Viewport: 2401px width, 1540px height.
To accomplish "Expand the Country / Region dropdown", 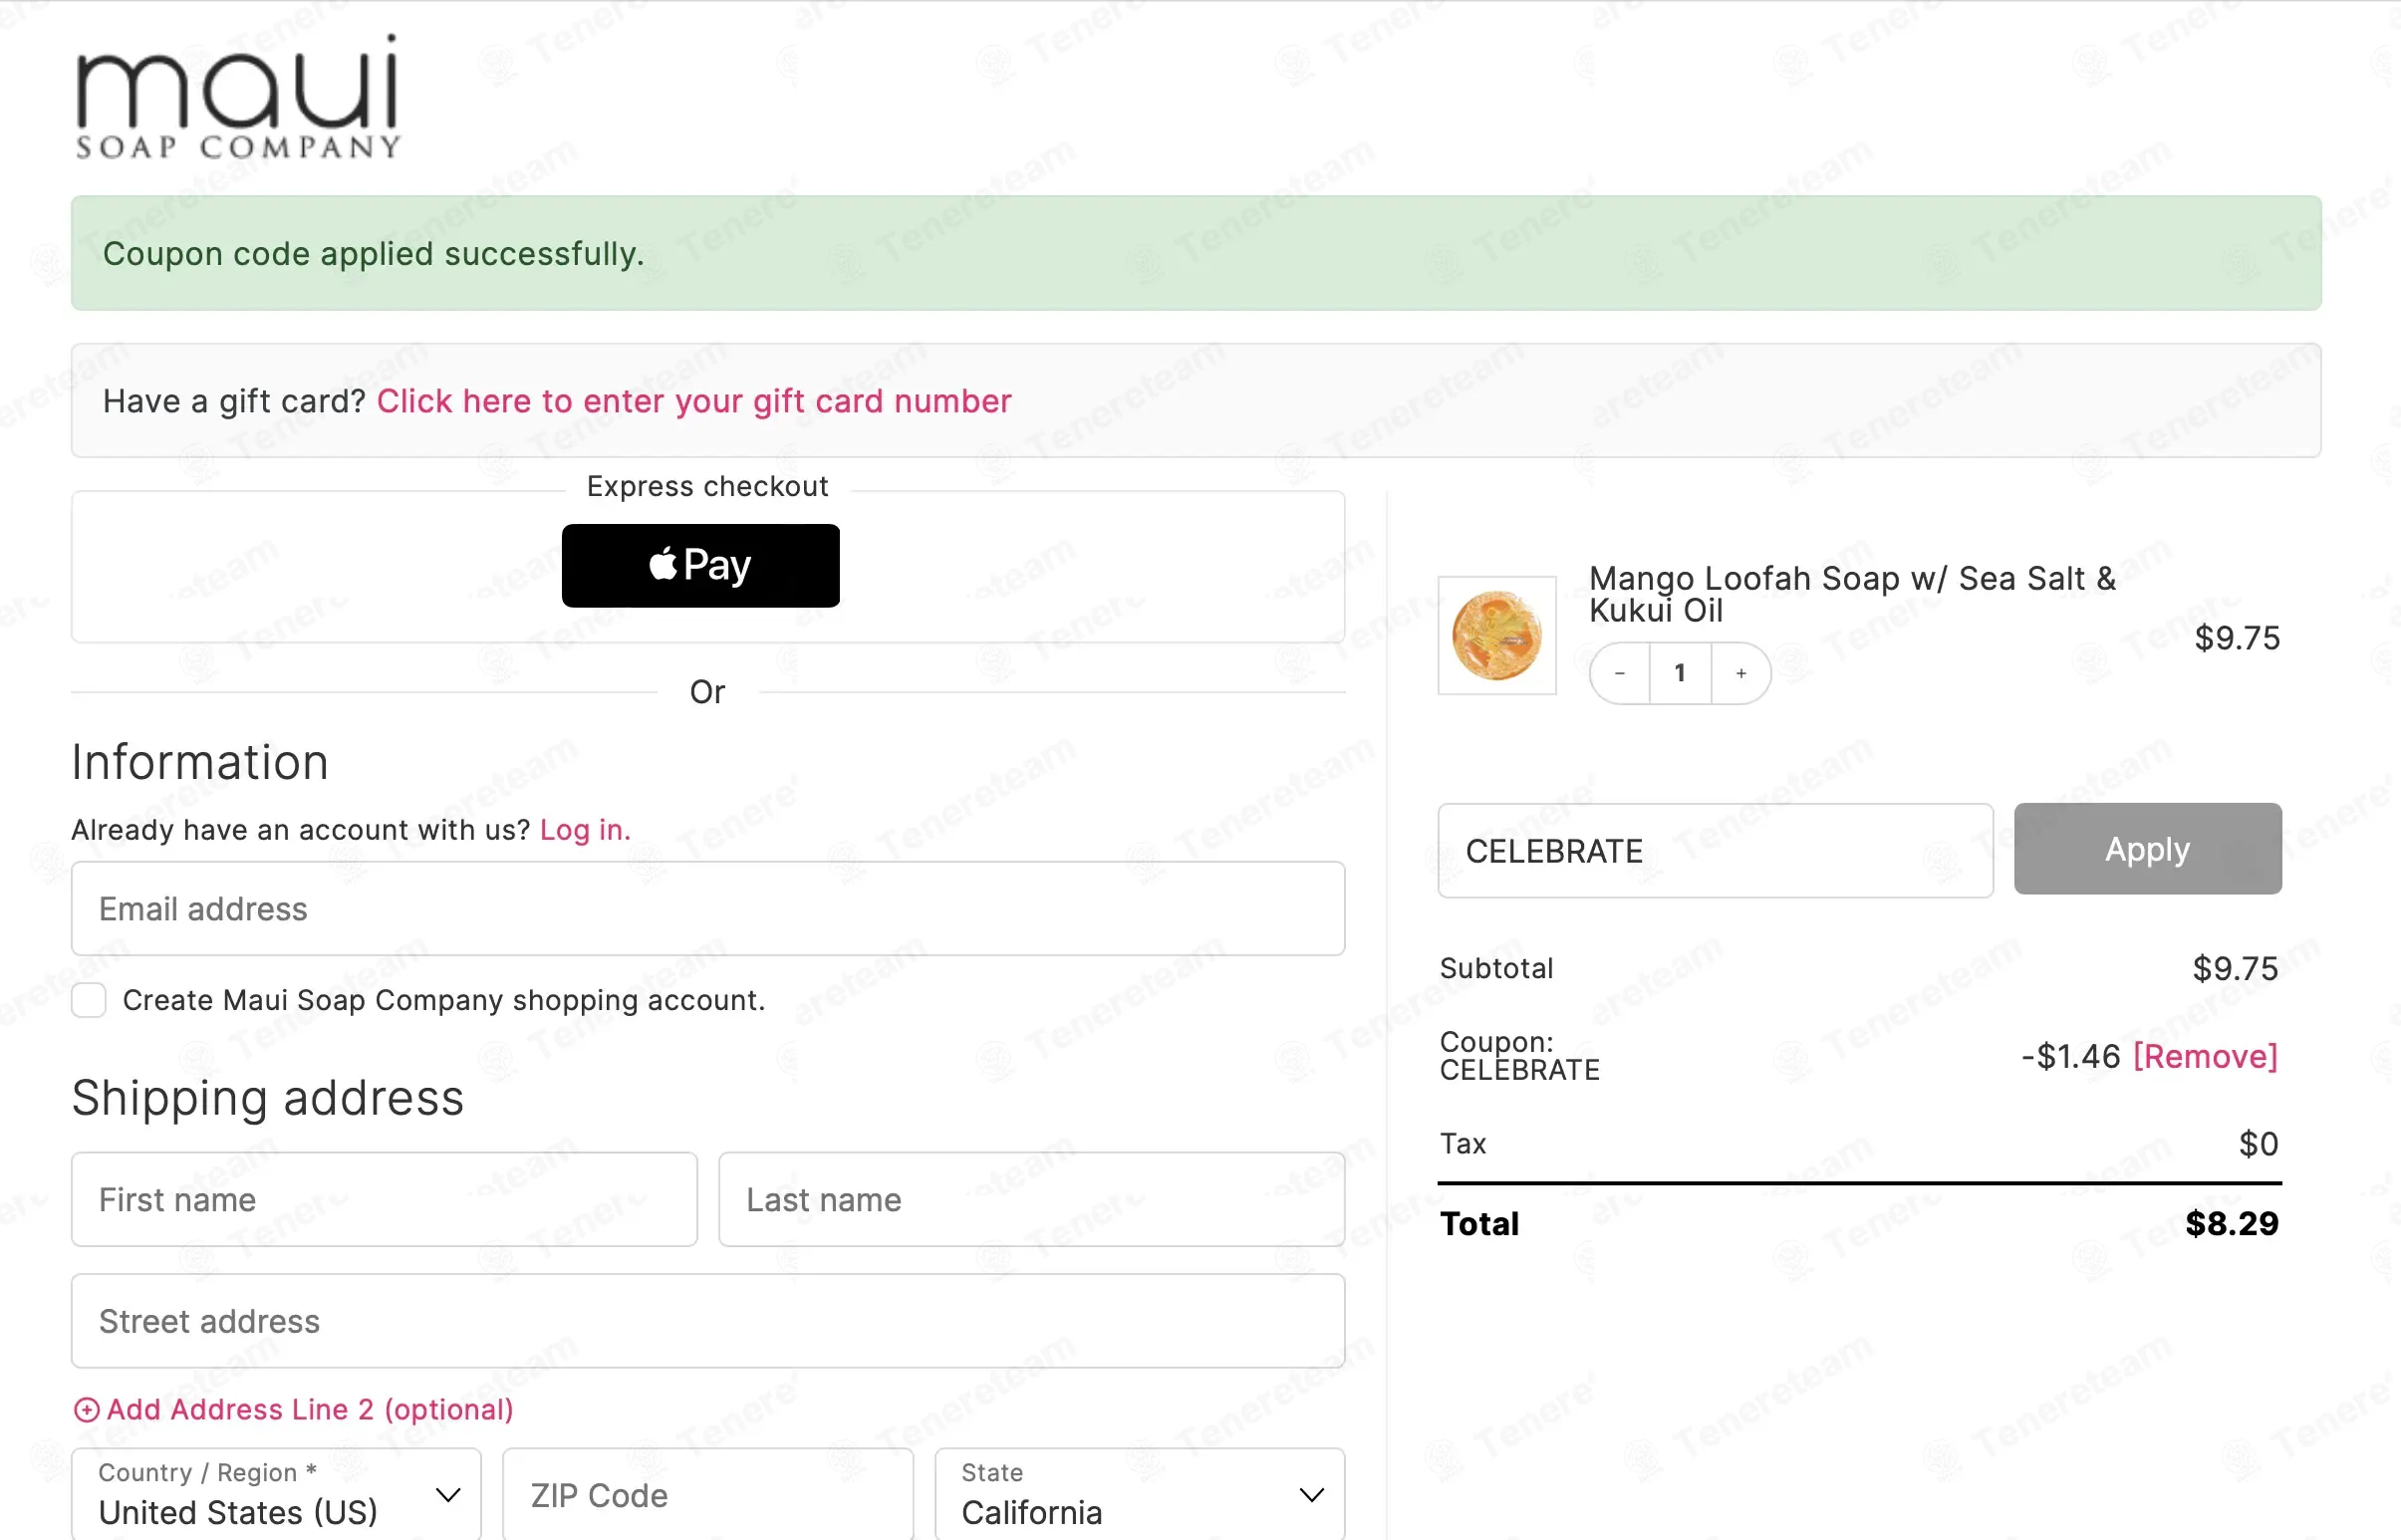I will click(x=276, y=1495).
